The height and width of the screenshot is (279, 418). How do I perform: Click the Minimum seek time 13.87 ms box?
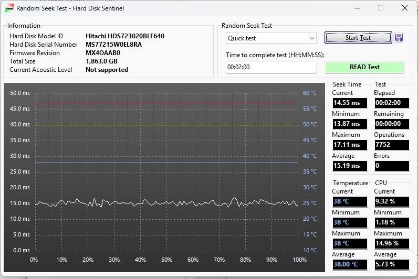point(349,124)
